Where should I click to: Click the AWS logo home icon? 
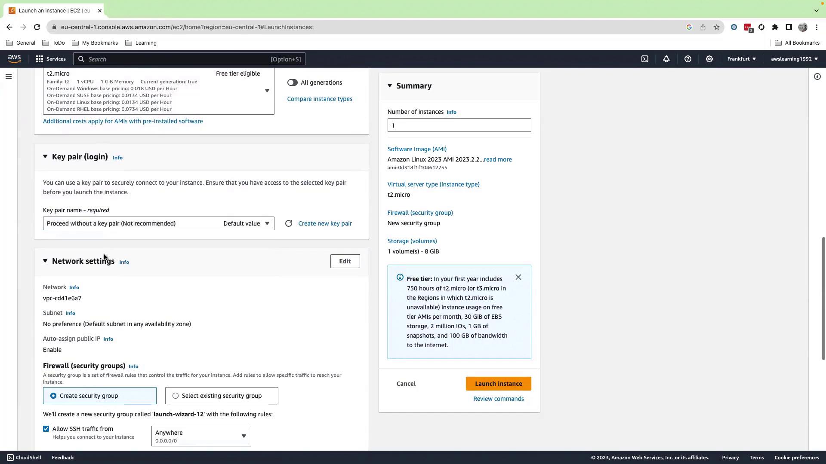(14, 59)
